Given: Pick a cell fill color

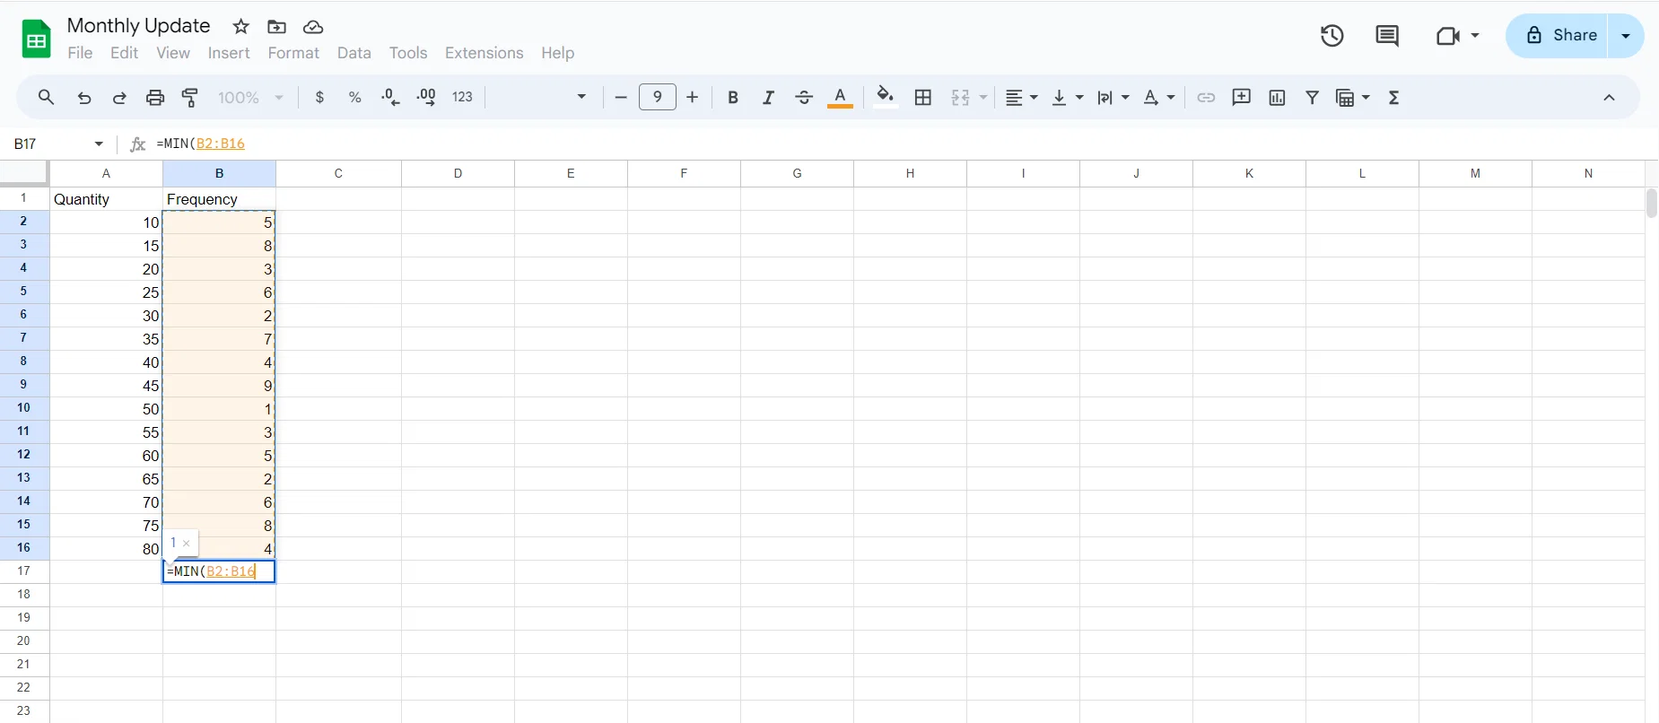Looking at the screenshot, I should coord(886,98).
